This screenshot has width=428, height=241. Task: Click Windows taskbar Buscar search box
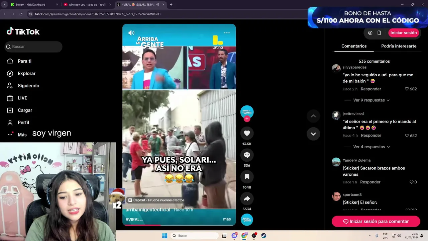click(x=195, y=236)
